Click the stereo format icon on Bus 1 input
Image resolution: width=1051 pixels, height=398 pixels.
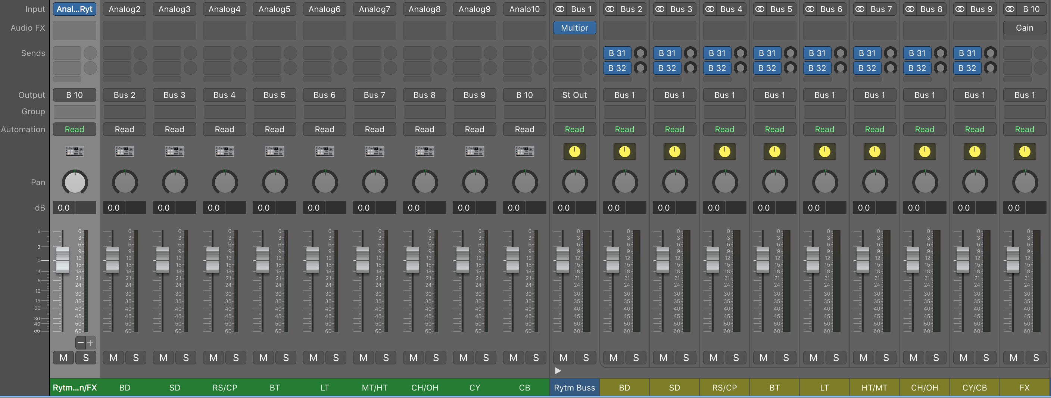pos(560,9)
